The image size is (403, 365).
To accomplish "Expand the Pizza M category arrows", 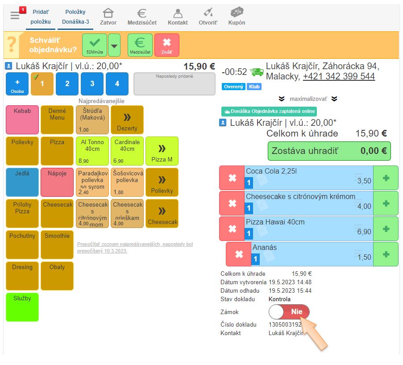I will (162, 151).
